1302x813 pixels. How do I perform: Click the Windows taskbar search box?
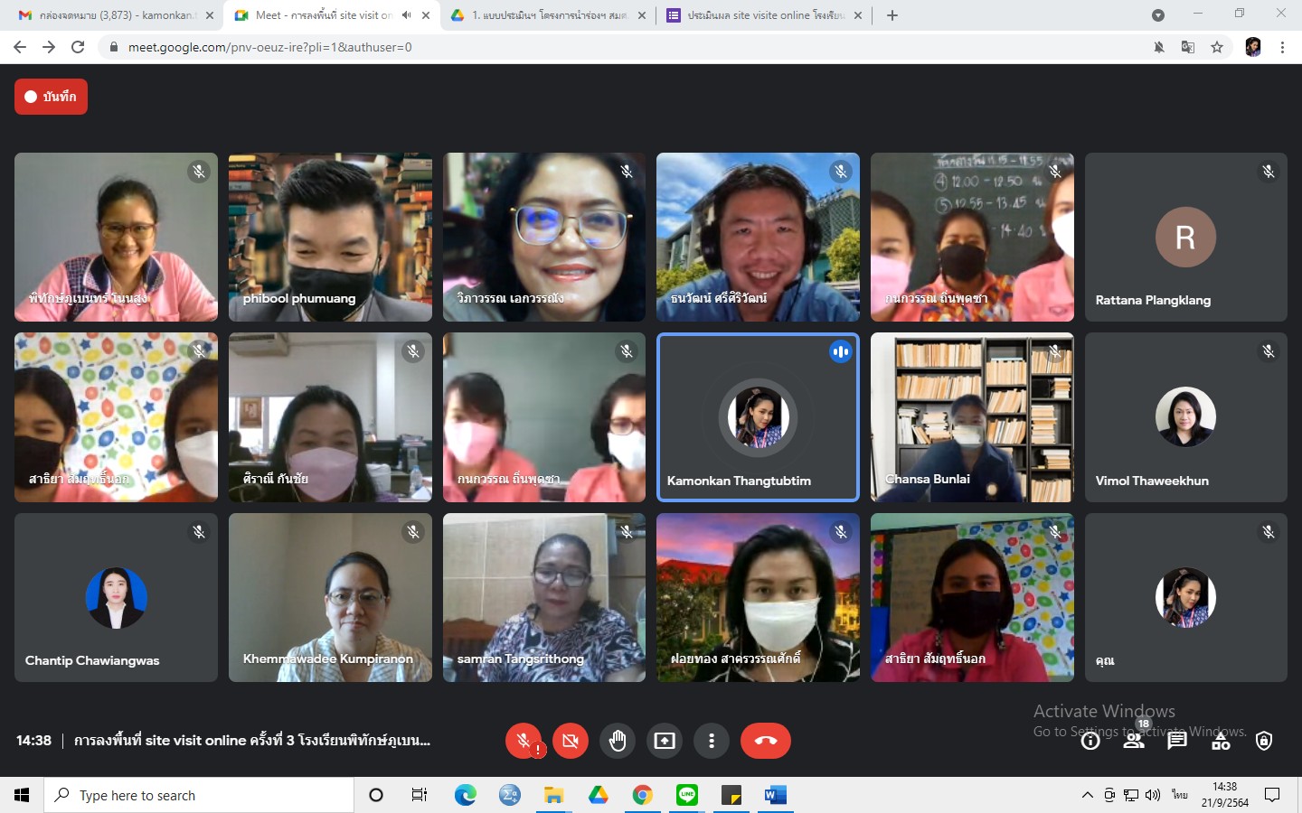click(199, 795)
